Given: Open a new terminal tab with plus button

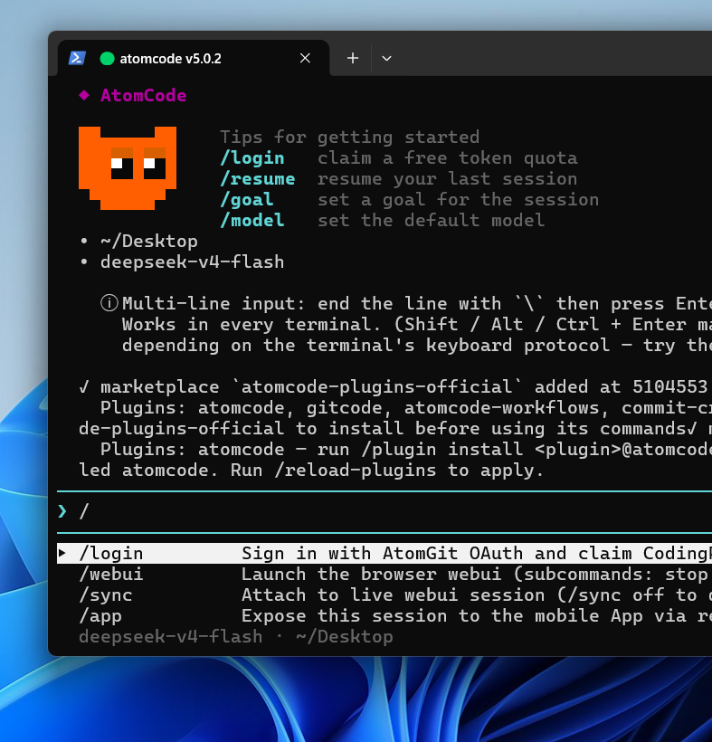Looking at the screenshot, I should pyautogui.click(x=353, y=58).
